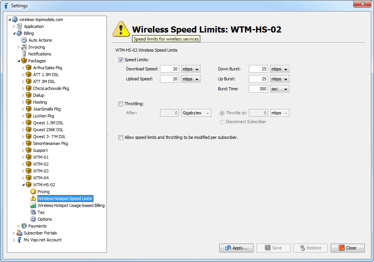Click the Packages box icon

(x=24, y=60)
